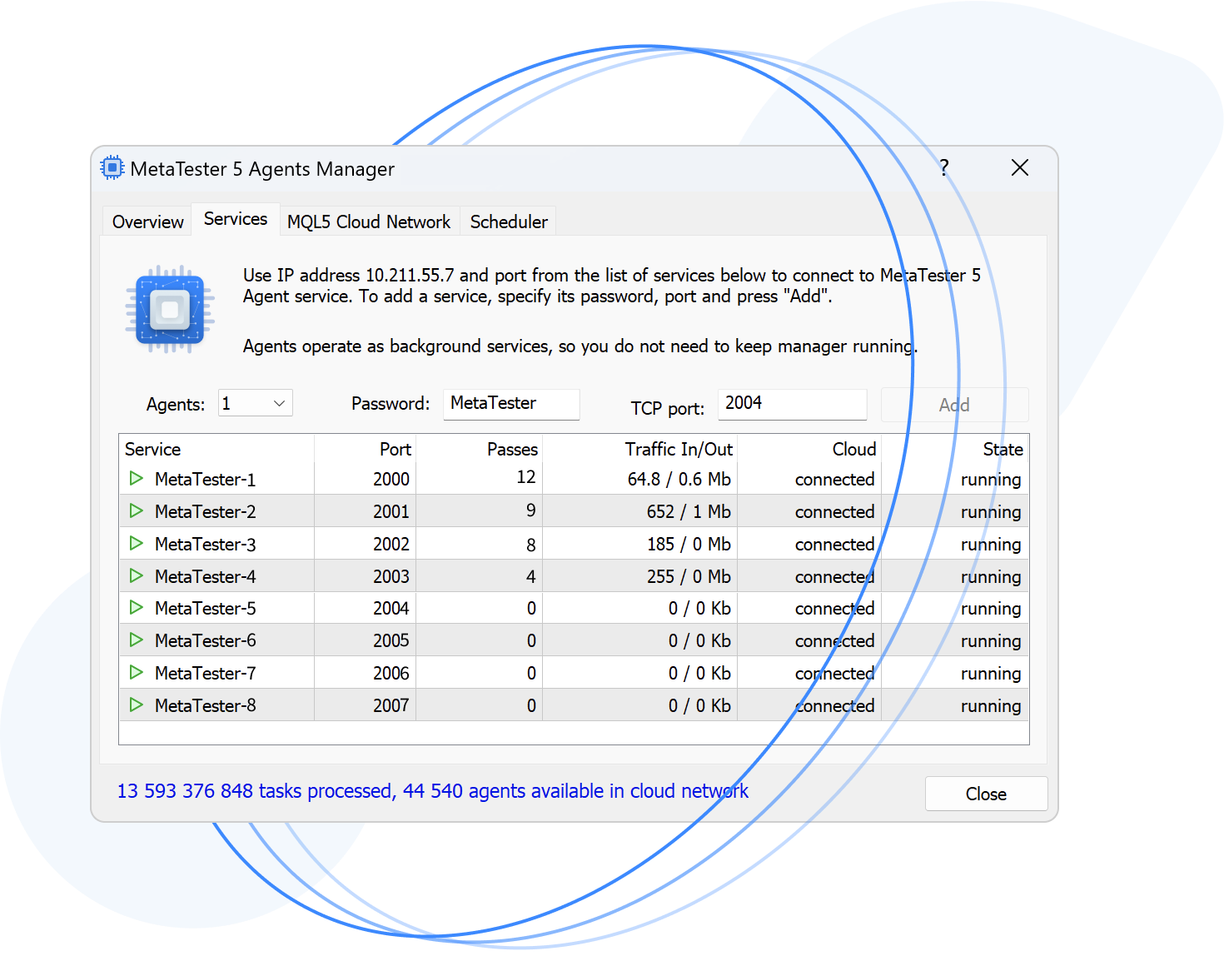This screenshot has height=966, width=1224.
Task: Focus the Password input field
Action: pyautogui.click(x=511, y=404)
